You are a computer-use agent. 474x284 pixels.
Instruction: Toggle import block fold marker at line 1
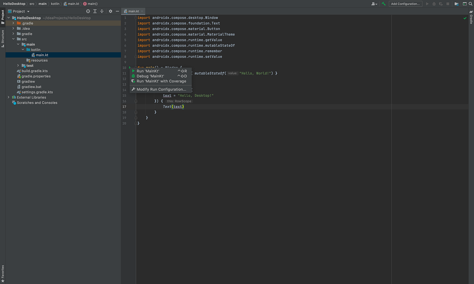(136, 18)
